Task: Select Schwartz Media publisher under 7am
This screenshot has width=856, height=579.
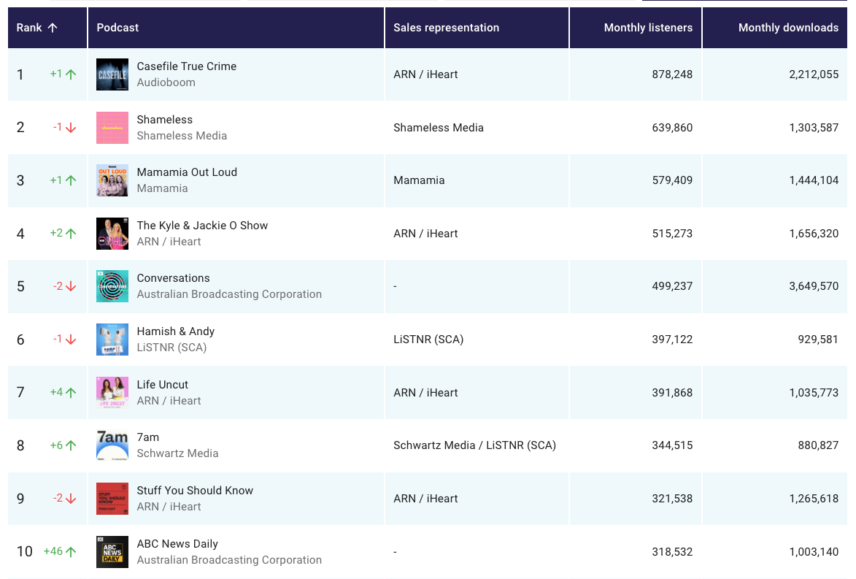Action: 177,453
